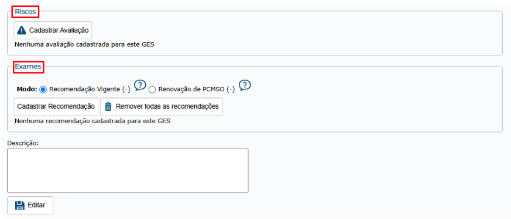Click the Descrição field label
511x219 pixels.
pyautogui.click(x=23, y=143)
